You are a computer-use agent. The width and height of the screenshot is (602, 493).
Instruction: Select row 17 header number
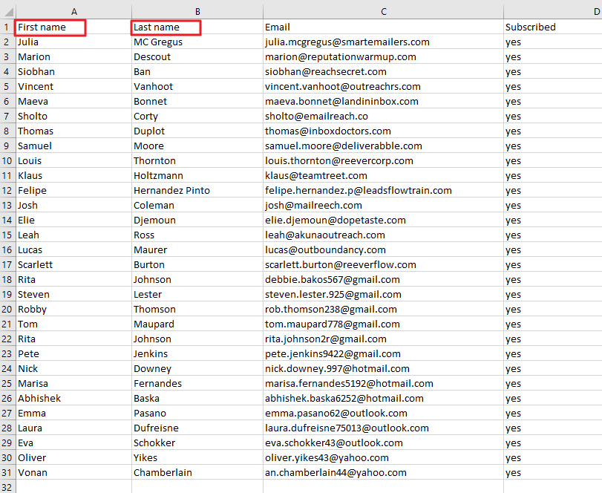[x=7, y=265]
